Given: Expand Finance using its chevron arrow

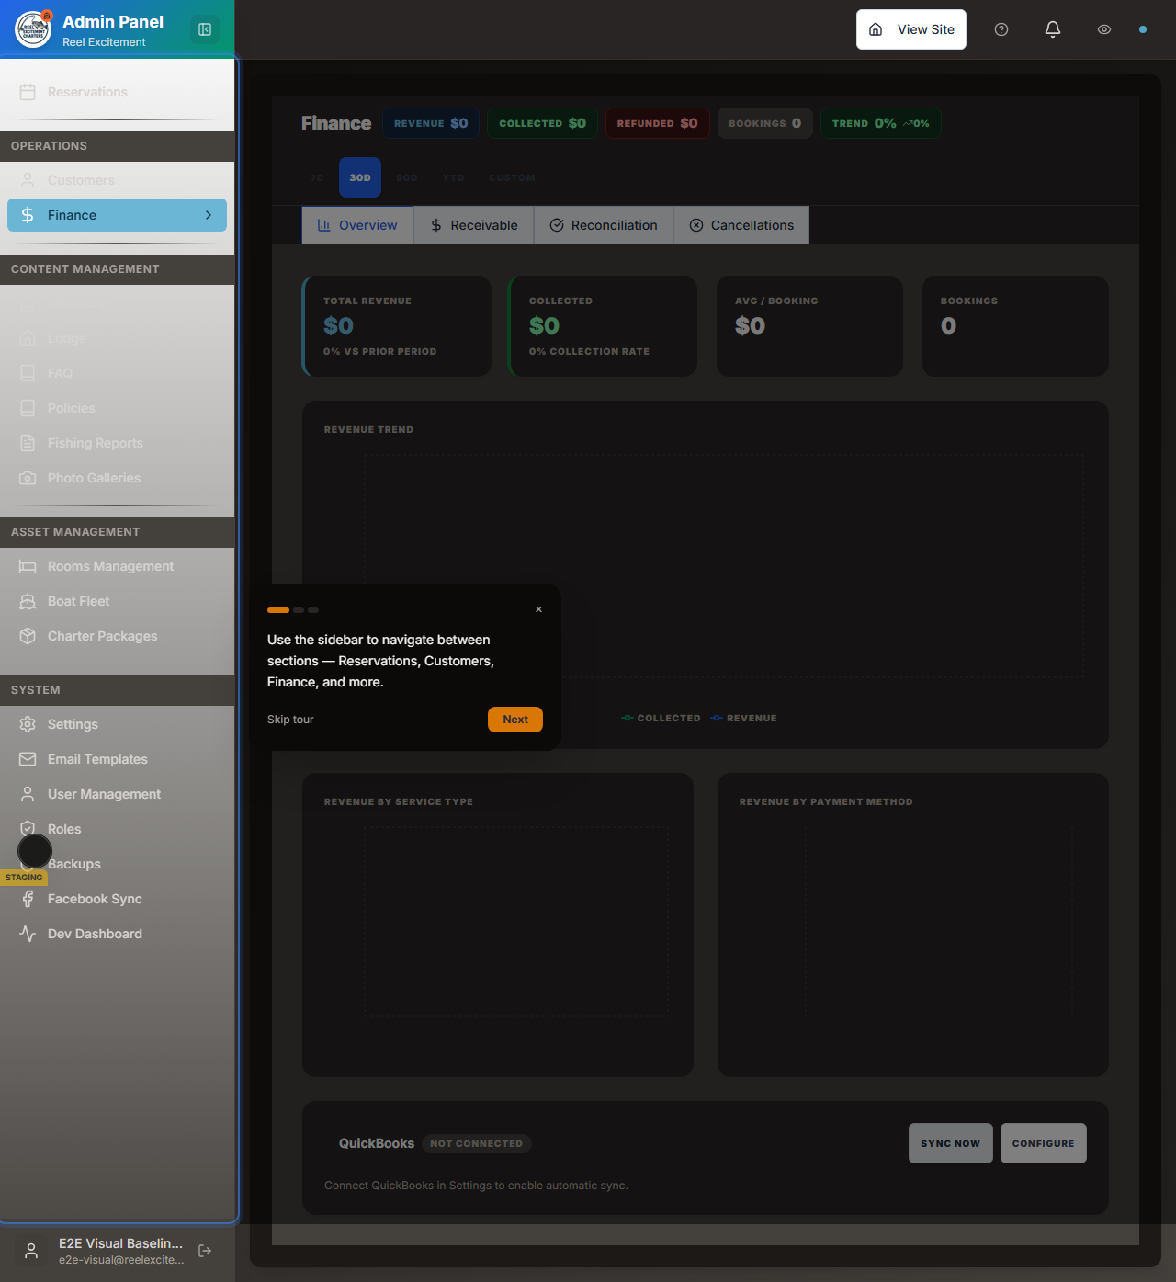Looking at the screenshot, I should click(209, 215).
